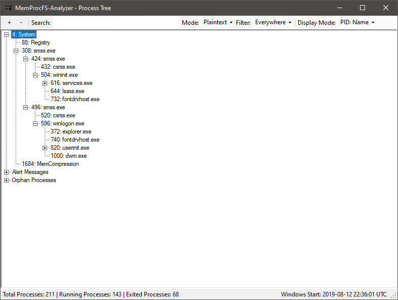Open the Filter Everywhere dropdown
This screenshot has height=300, width=398.
click(x=273, y=23)
